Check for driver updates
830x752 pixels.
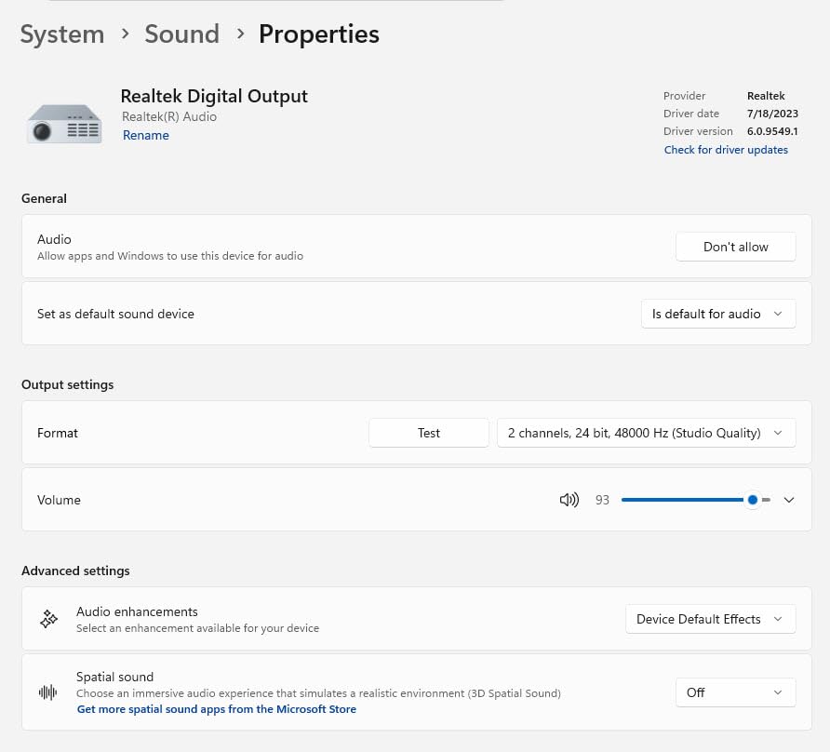[726, 150]
